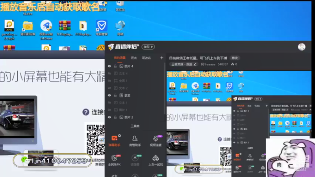The height and width of the screenshot is (177, 315).
Task: Click the crop icon of 全屏 1
Action: click(116, 81)
